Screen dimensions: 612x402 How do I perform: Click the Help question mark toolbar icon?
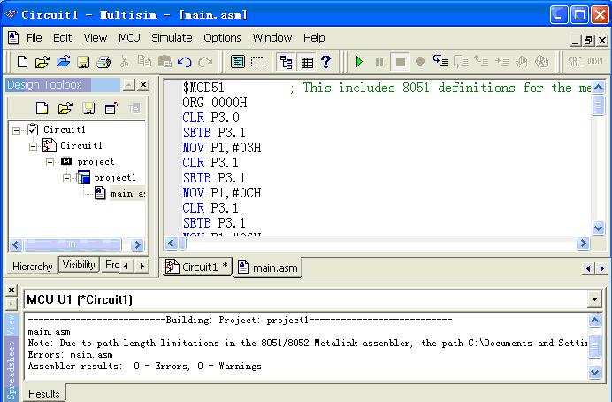click(x=325, y=62)
